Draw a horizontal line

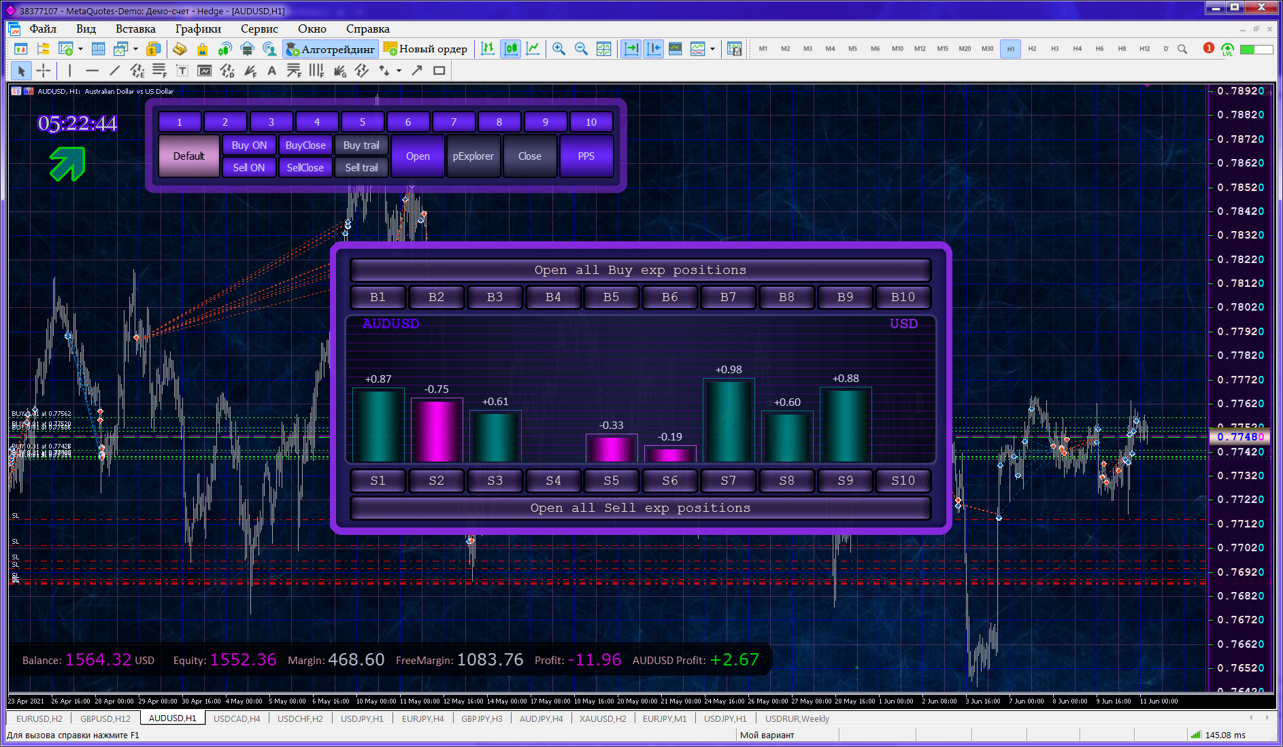coord(93,71)
